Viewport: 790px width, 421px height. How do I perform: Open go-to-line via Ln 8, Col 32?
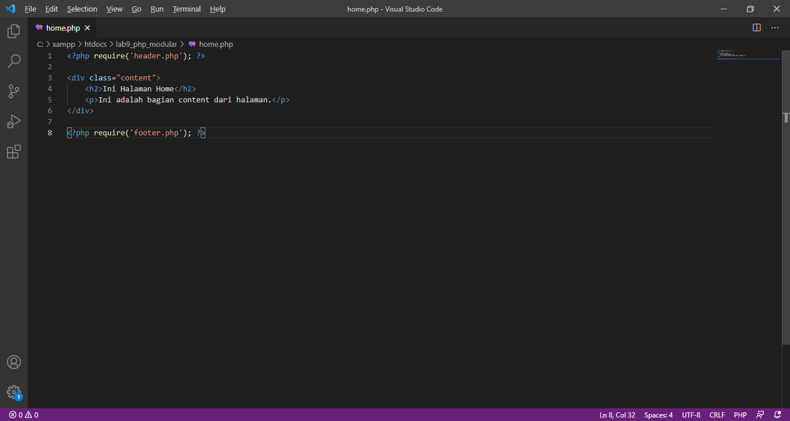(x=617, y=415)
